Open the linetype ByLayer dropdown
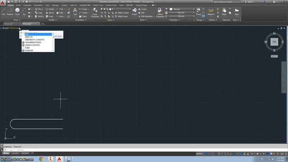288x162 pixels. 182,16
